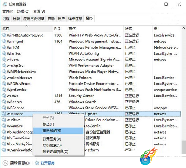Click the scrollbar up arrow in services list
Screen dimensions: 186x168
183,28
